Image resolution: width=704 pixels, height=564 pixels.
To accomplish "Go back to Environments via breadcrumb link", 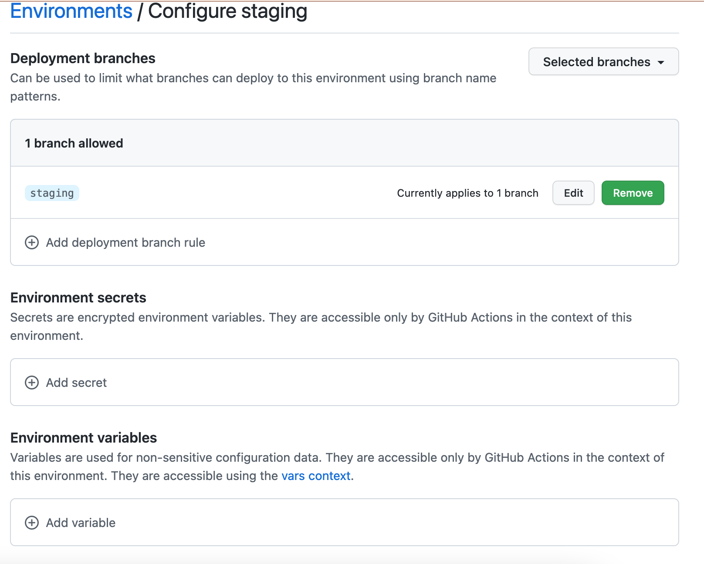I will click(x=71, y=11).
